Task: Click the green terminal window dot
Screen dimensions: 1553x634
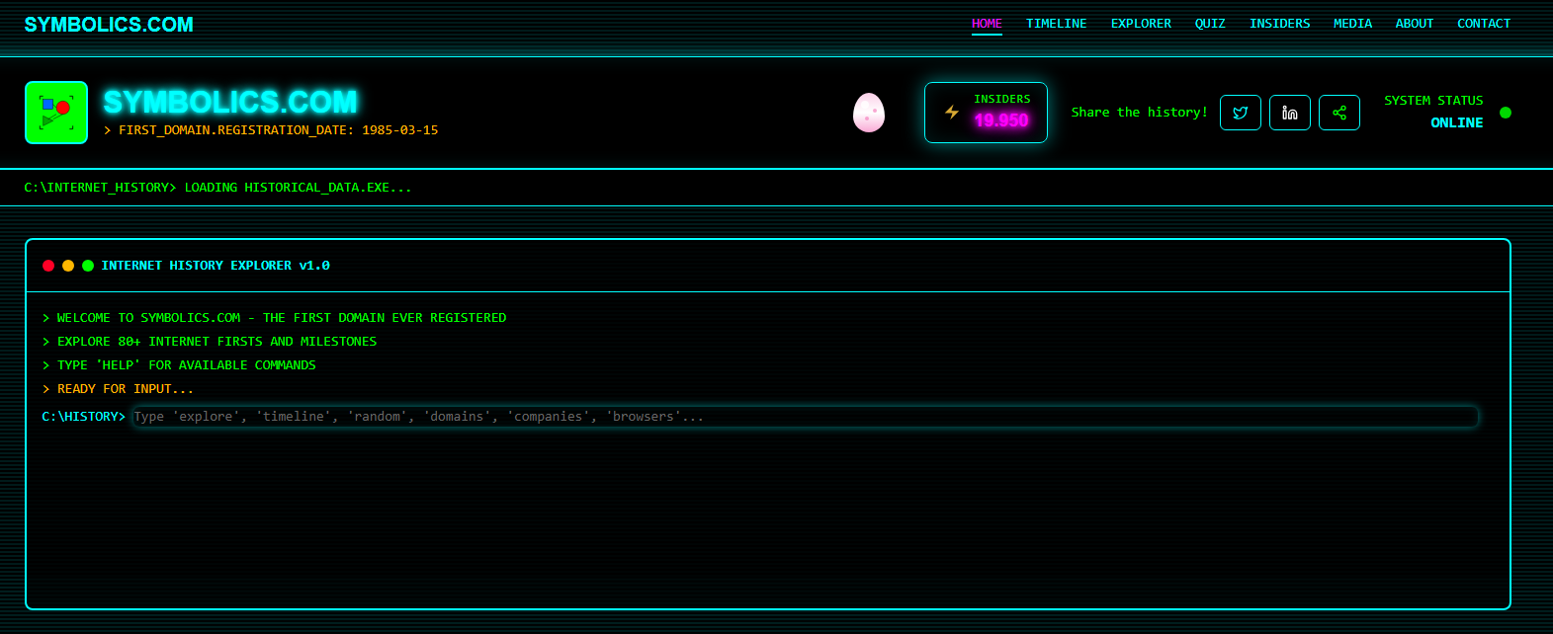Action: pos(88,266)
